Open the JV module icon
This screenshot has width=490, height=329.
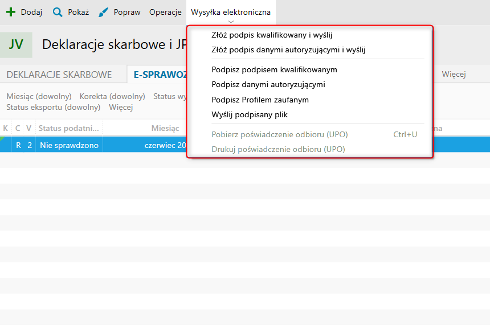(x=16, y=44)
